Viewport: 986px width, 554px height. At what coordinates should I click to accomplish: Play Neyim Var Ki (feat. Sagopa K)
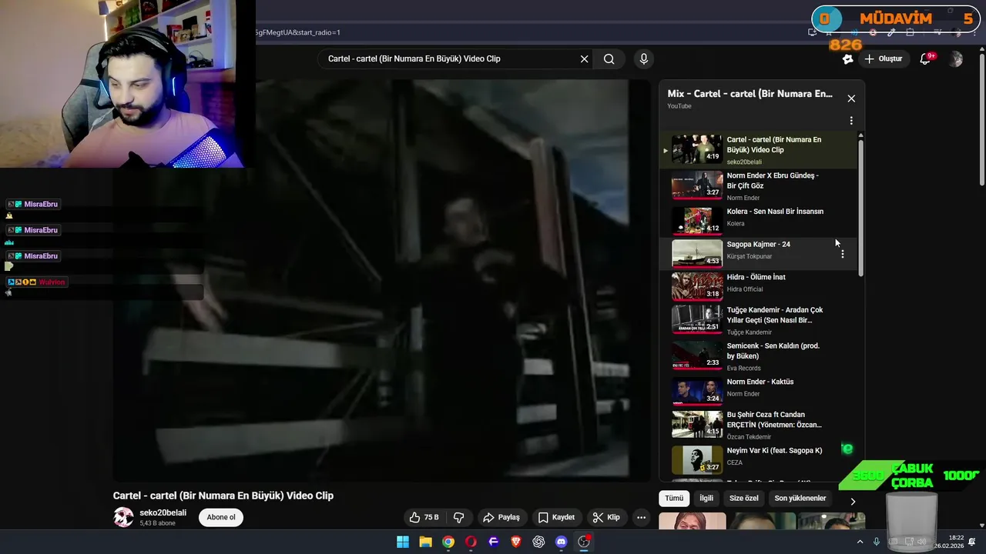[x=758, y=459]
